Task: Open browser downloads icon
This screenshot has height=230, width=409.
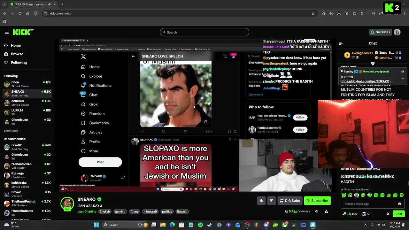Action: [339, 13]
